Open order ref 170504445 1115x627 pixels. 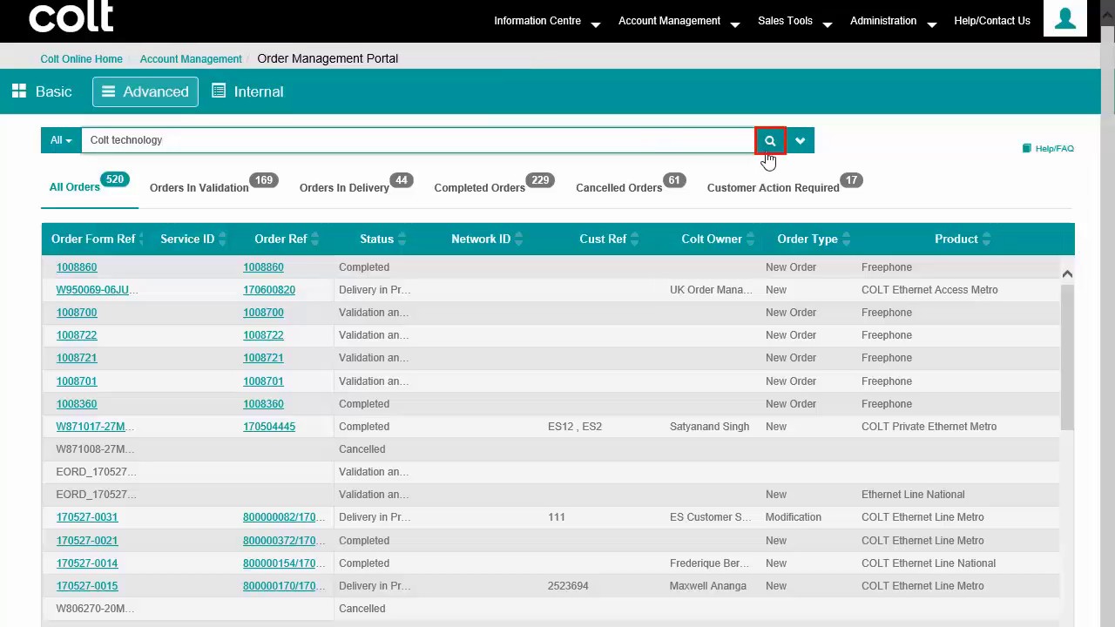[x=269, y=427]
